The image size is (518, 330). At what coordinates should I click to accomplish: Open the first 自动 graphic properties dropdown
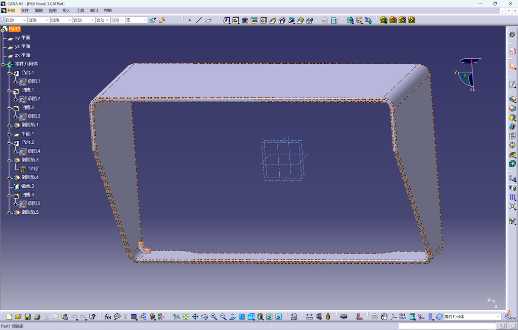pyautogui.click(x=16, y=20)
